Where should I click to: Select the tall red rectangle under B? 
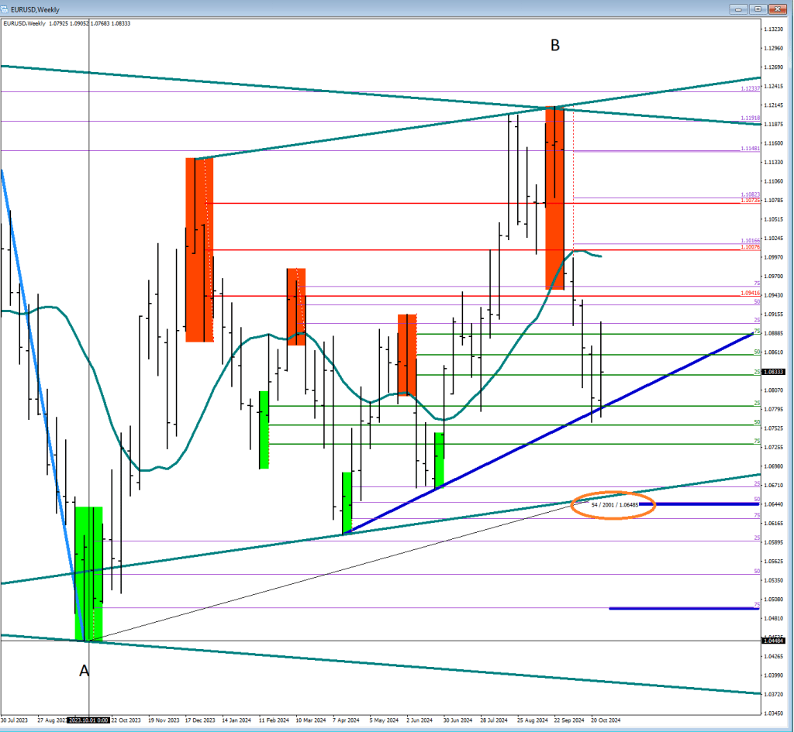554,198
